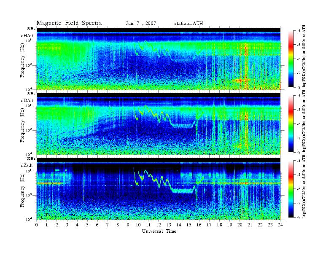Click the color scale bar beside dH/dt panel
Viewport: 334px width, 258px height.
[291, 59]
